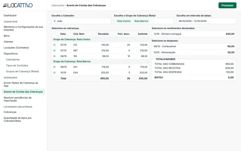
Task: Open Dispositivos menu item
Action: pyautogui.click(x=11, y=54)
